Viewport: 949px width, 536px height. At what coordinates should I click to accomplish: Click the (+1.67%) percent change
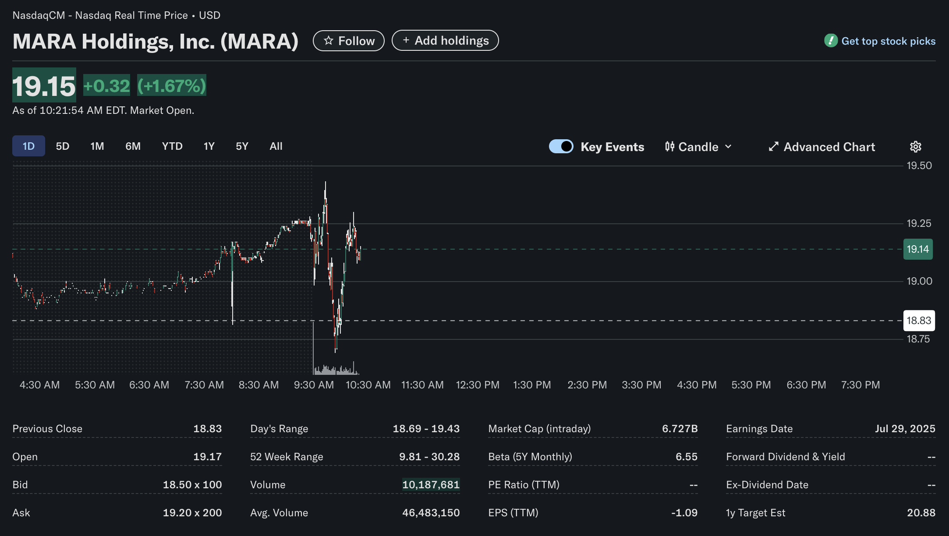tap(172, 86)
